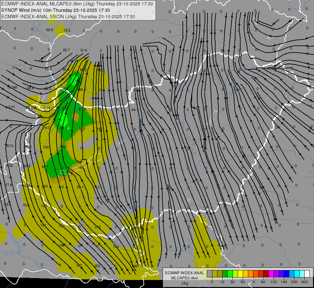Click the legend tick label 160
The image size is (314, 288).
point(284,282)
